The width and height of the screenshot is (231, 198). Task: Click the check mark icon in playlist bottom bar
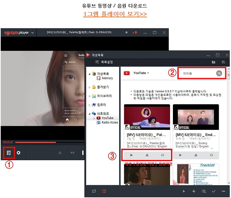214,191
